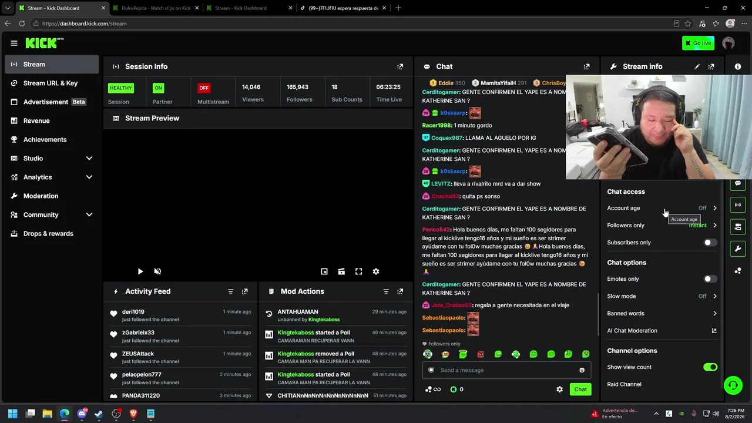Open AI Chat Moderation link
This screenshot has height=423, width=752.
pyautogui.click(x=662, y=331)
